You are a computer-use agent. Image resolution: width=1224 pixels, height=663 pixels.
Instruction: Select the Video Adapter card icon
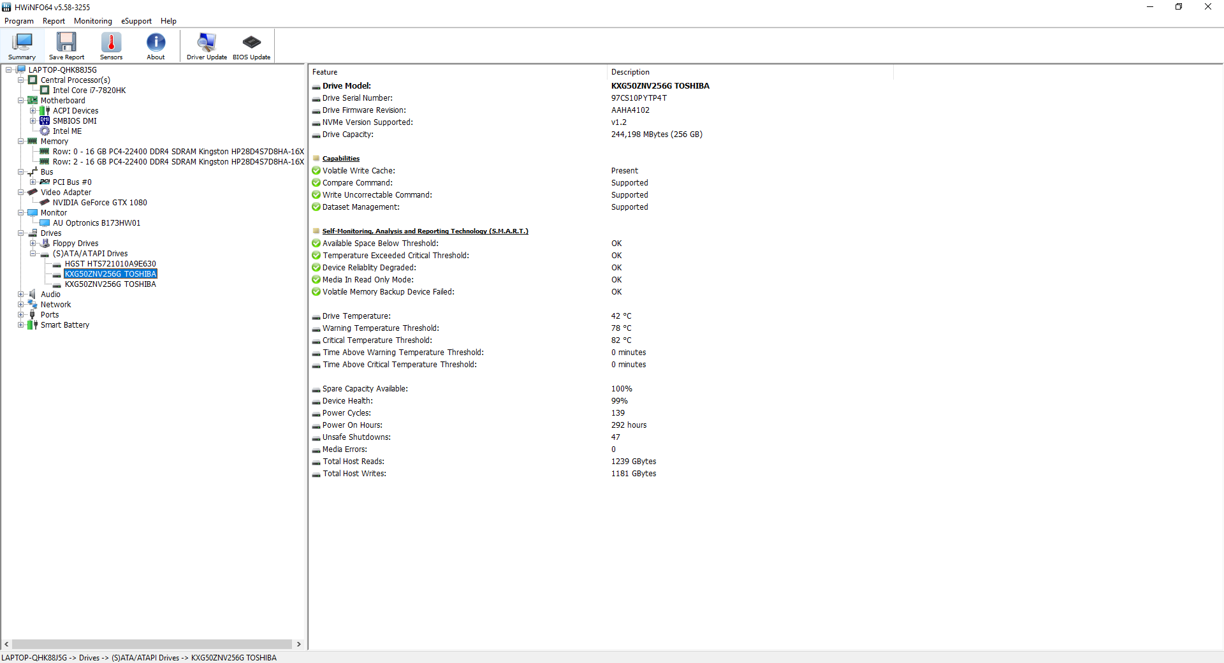(x=33, y=193)
